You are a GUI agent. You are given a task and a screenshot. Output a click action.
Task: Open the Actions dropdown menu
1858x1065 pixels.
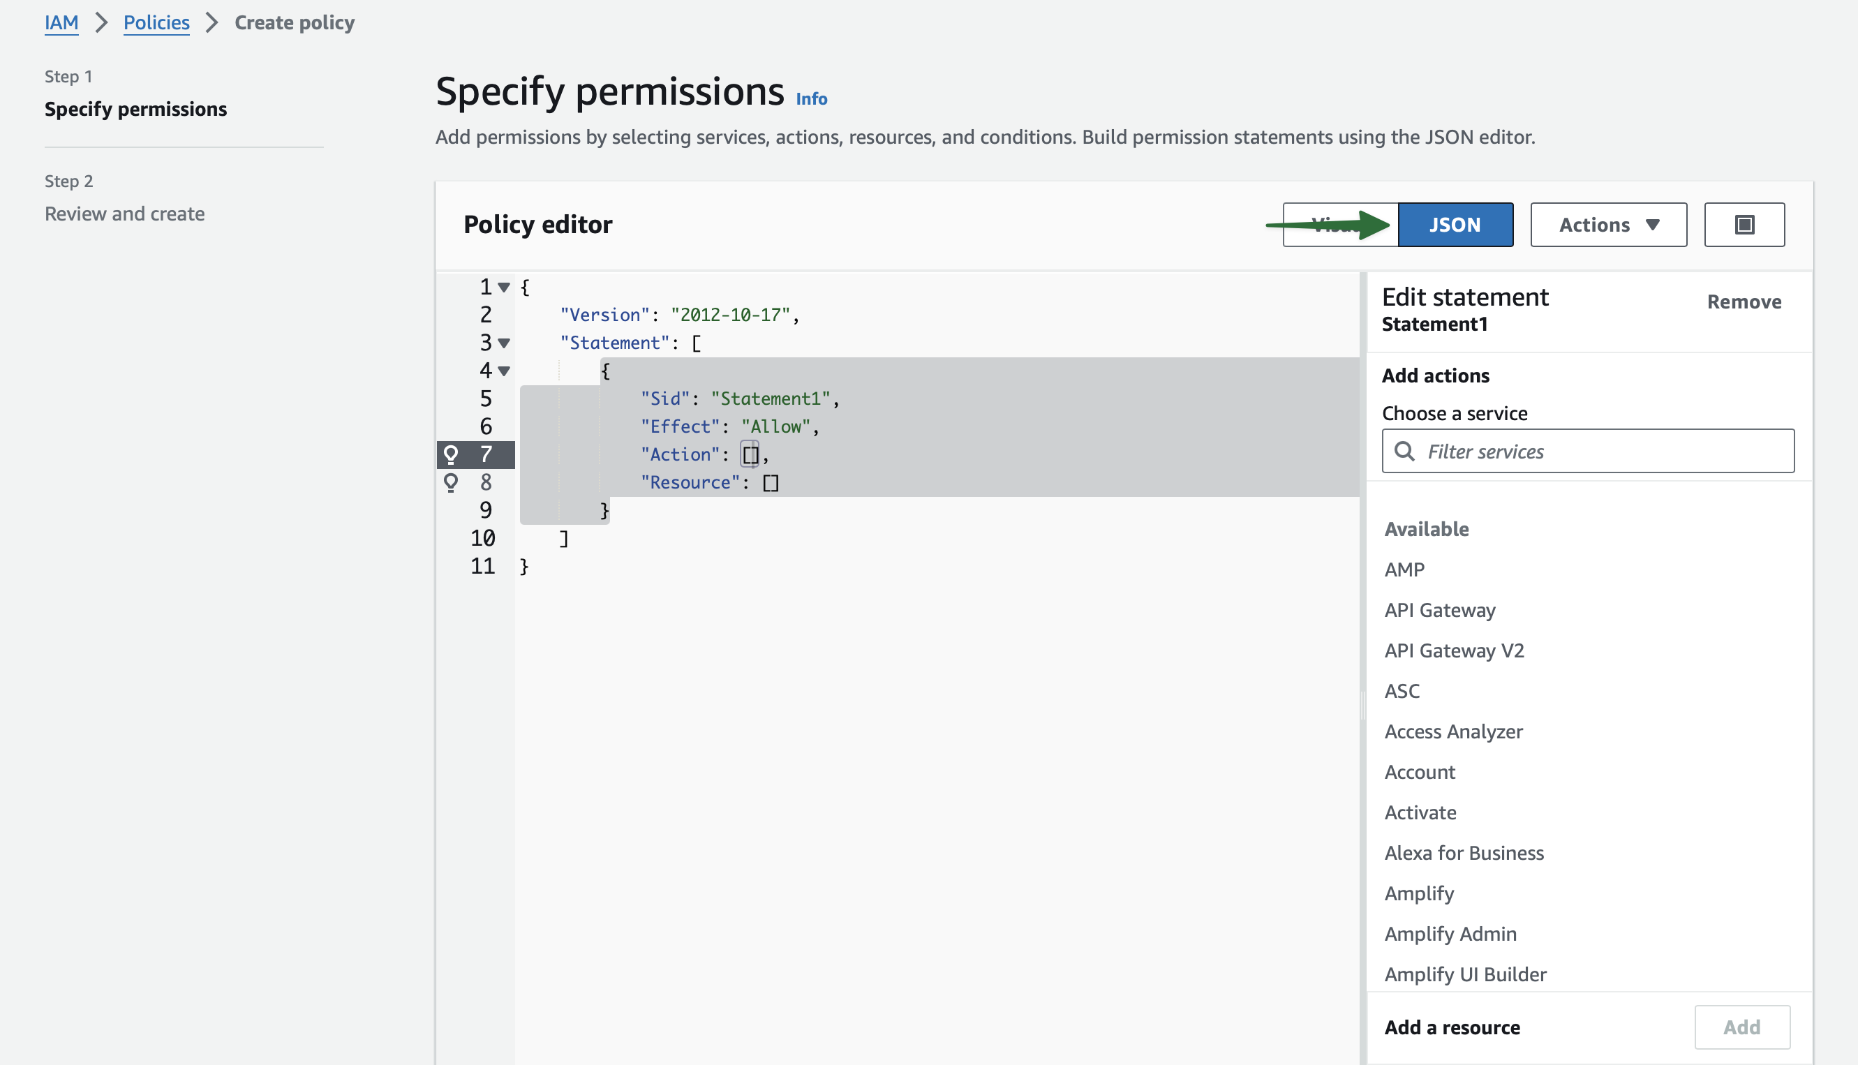[x=1608, y=225]
